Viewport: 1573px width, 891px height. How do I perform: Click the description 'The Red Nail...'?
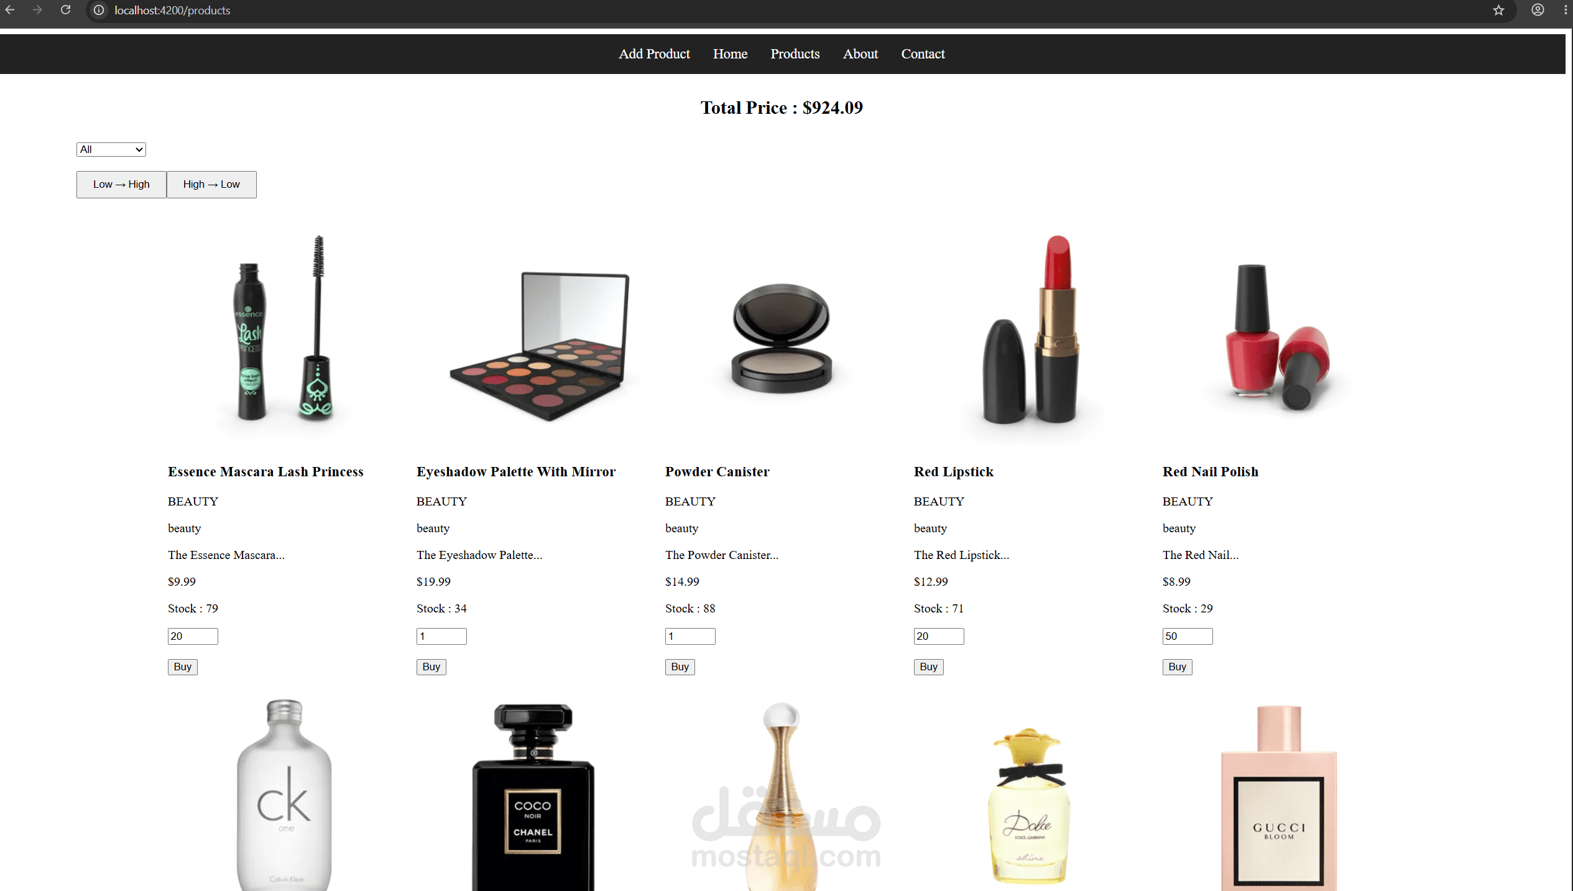1201,555
